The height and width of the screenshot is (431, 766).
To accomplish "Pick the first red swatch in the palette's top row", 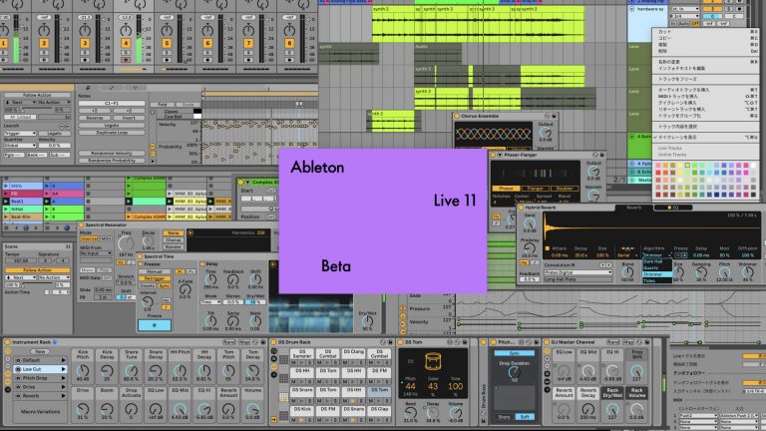I will [658, 166].
